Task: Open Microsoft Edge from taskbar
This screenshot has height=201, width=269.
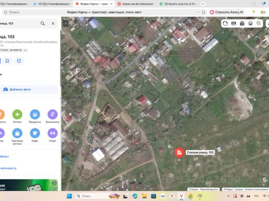Action: point(135,196)
